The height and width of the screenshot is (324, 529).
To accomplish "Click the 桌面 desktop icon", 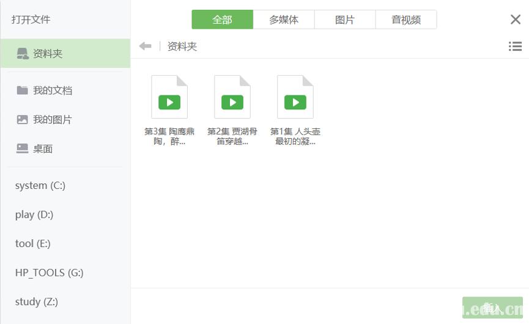I will [x=23, y=149].
